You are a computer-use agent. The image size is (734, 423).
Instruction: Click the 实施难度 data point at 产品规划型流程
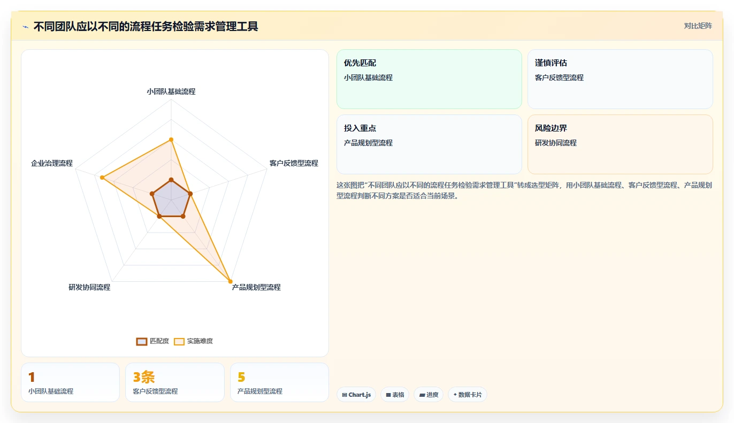tap(230, 281)
